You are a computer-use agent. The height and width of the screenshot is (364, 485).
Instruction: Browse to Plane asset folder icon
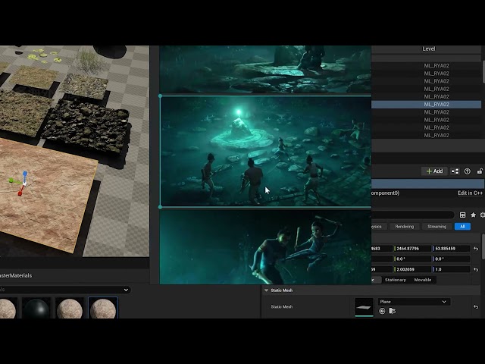393,311
